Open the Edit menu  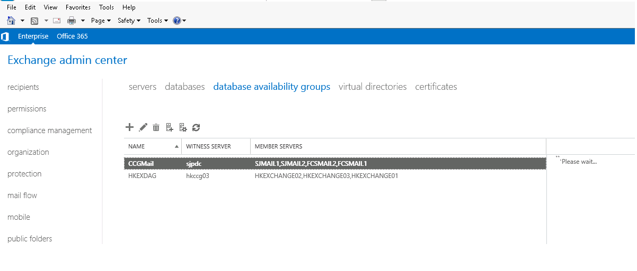coord(30,7)
